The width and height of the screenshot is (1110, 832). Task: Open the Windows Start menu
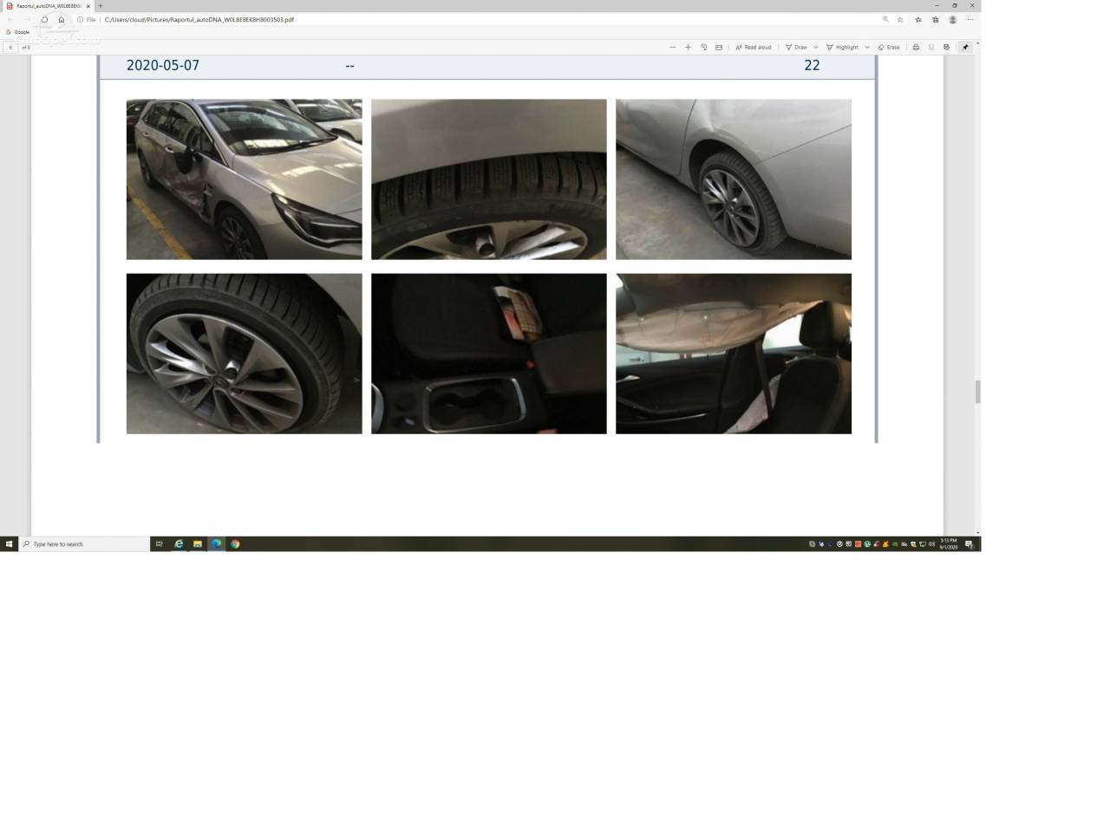(9, 544)
